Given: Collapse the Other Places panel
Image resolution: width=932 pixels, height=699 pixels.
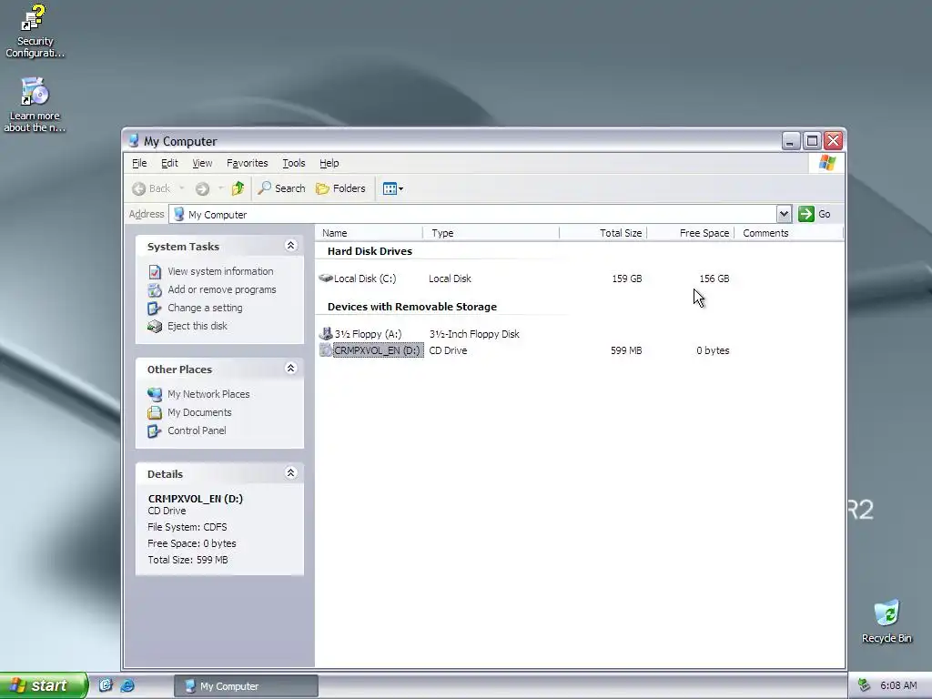Looking at the screenshot, I should coord(290,369).
